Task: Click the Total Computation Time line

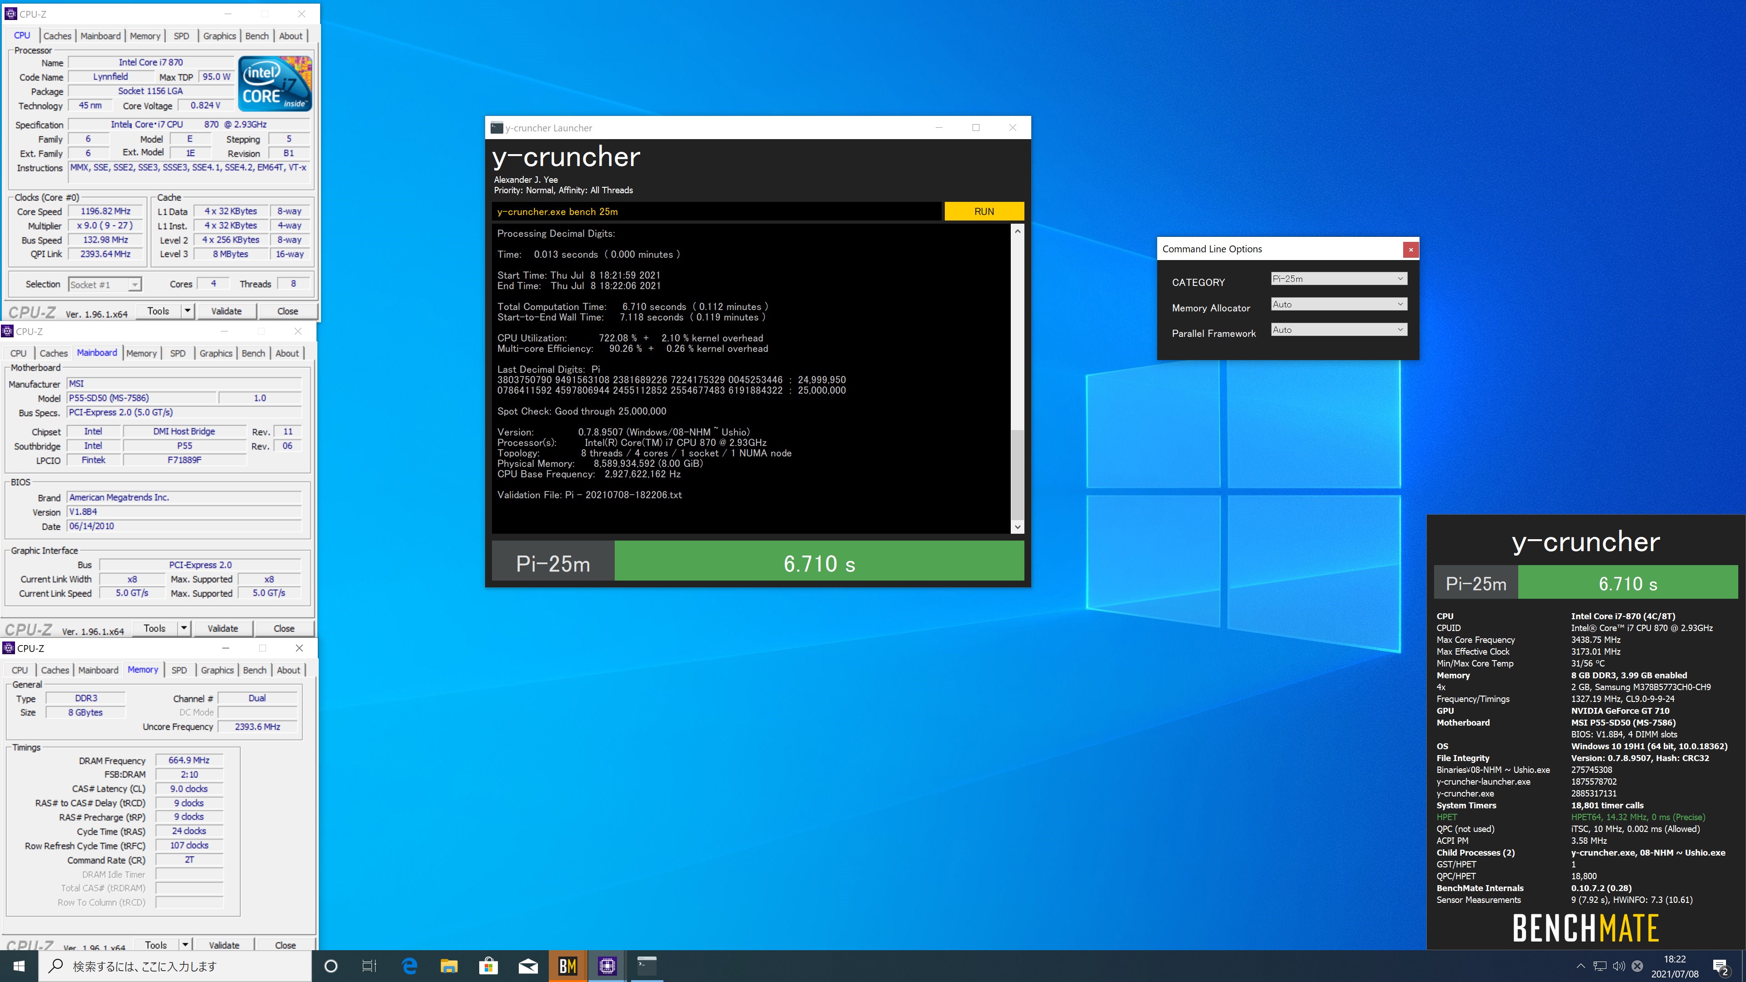Action: pos(632,306)
